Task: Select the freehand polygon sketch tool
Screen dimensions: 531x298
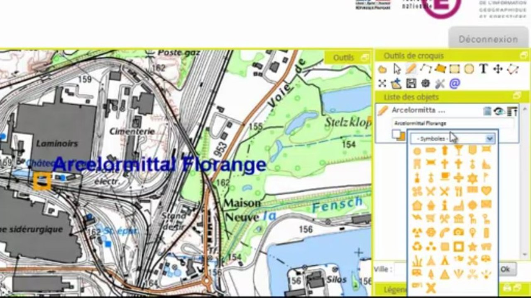Action: (382, 69)
